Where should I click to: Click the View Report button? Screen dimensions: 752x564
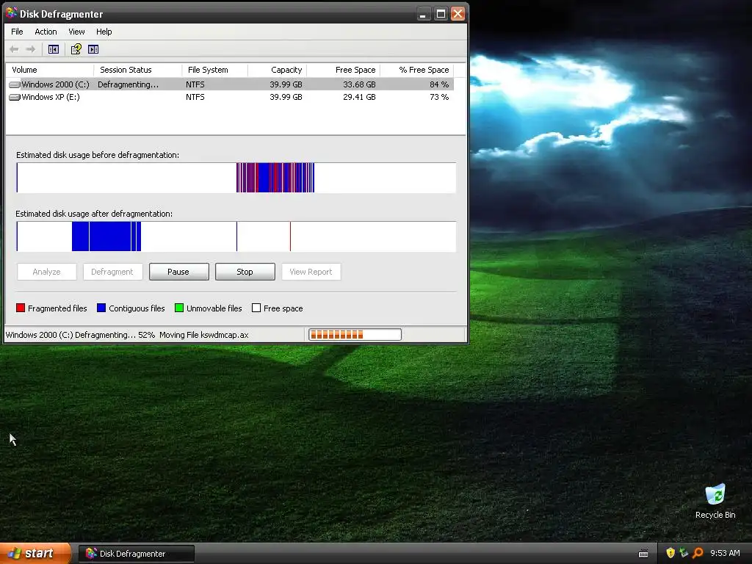[311, 272]
